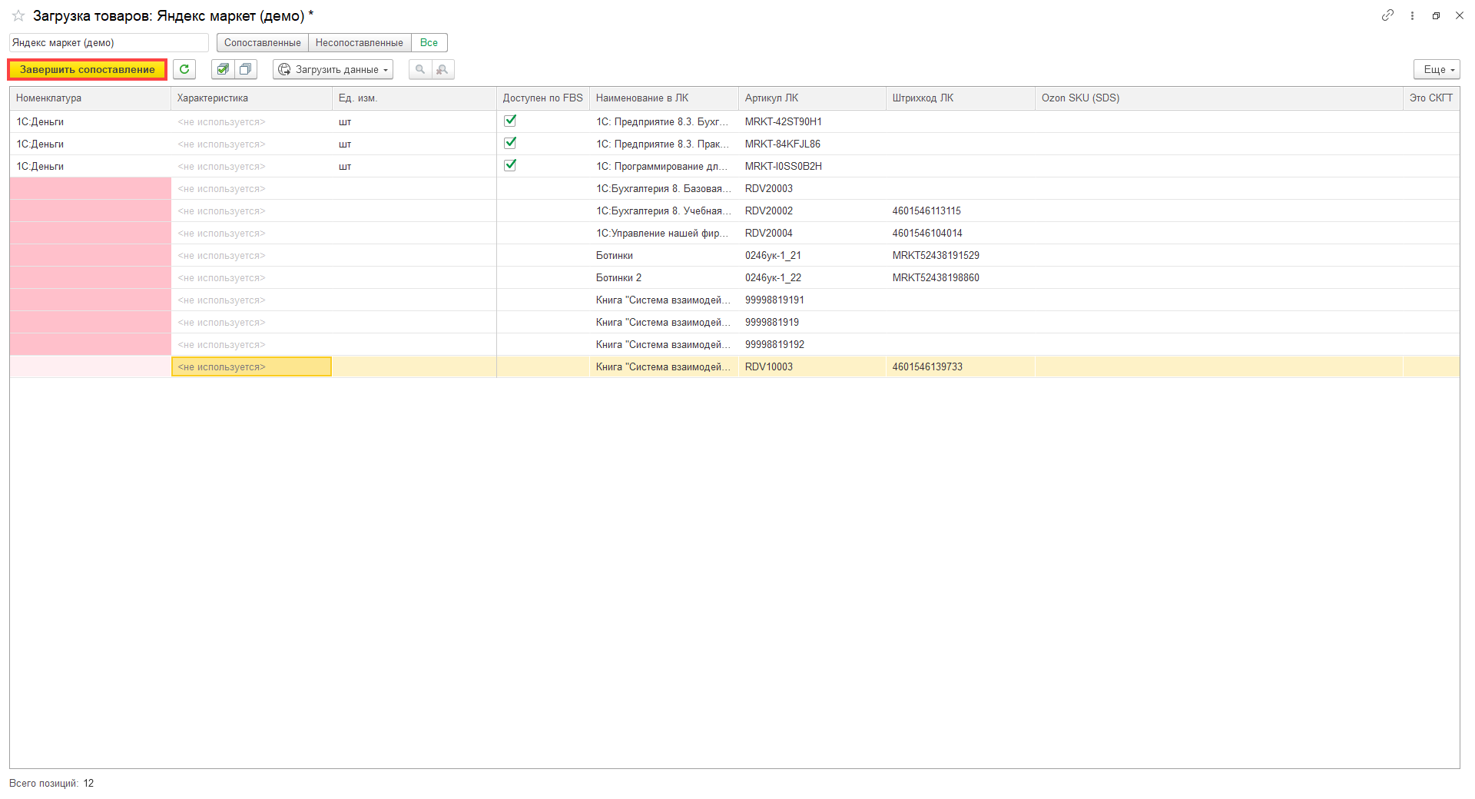1475x799 pixels.
Task: Click the Завершить сопоставление button
Action: [x=88, y=69]
